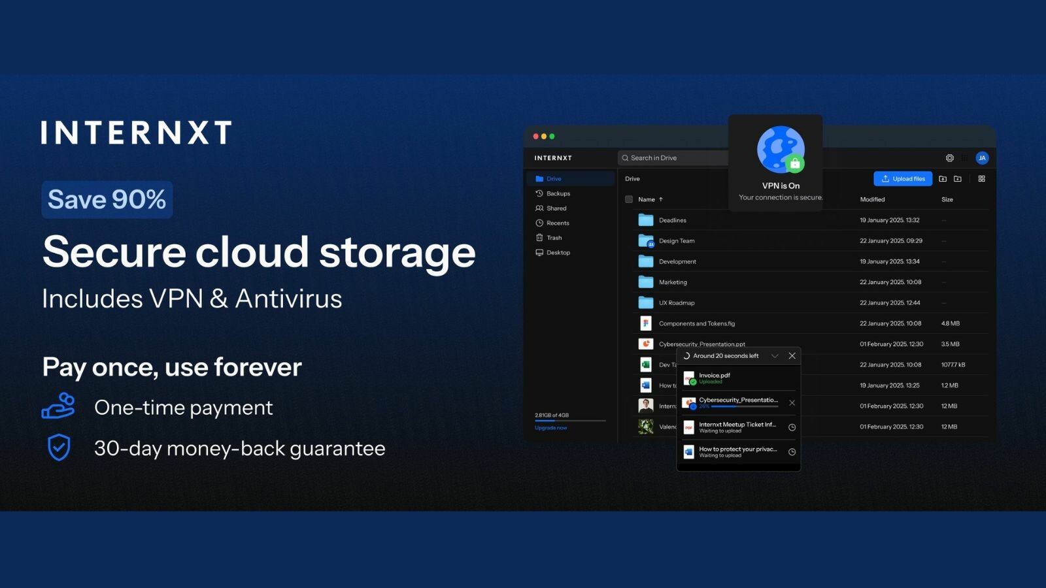Open the Deadlines folder
This screenshot has width=1046, height=588.
pos(672,220)
